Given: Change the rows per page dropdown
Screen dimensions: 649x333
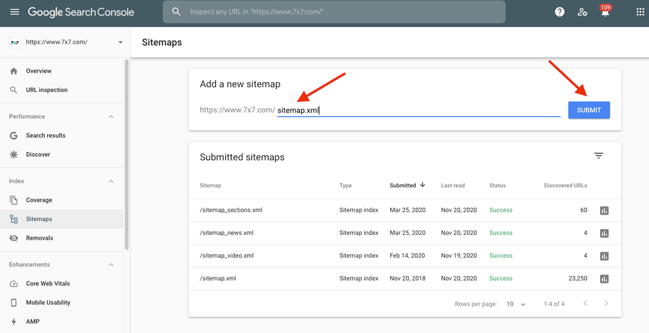Looking at the screenshot, I should pos(516,304).
